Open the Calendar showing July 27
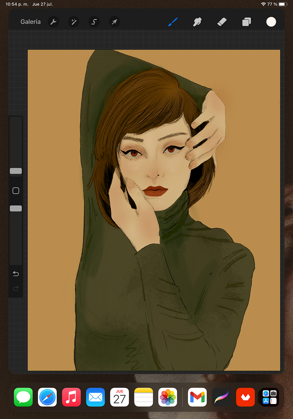 [x=119, y=397]
